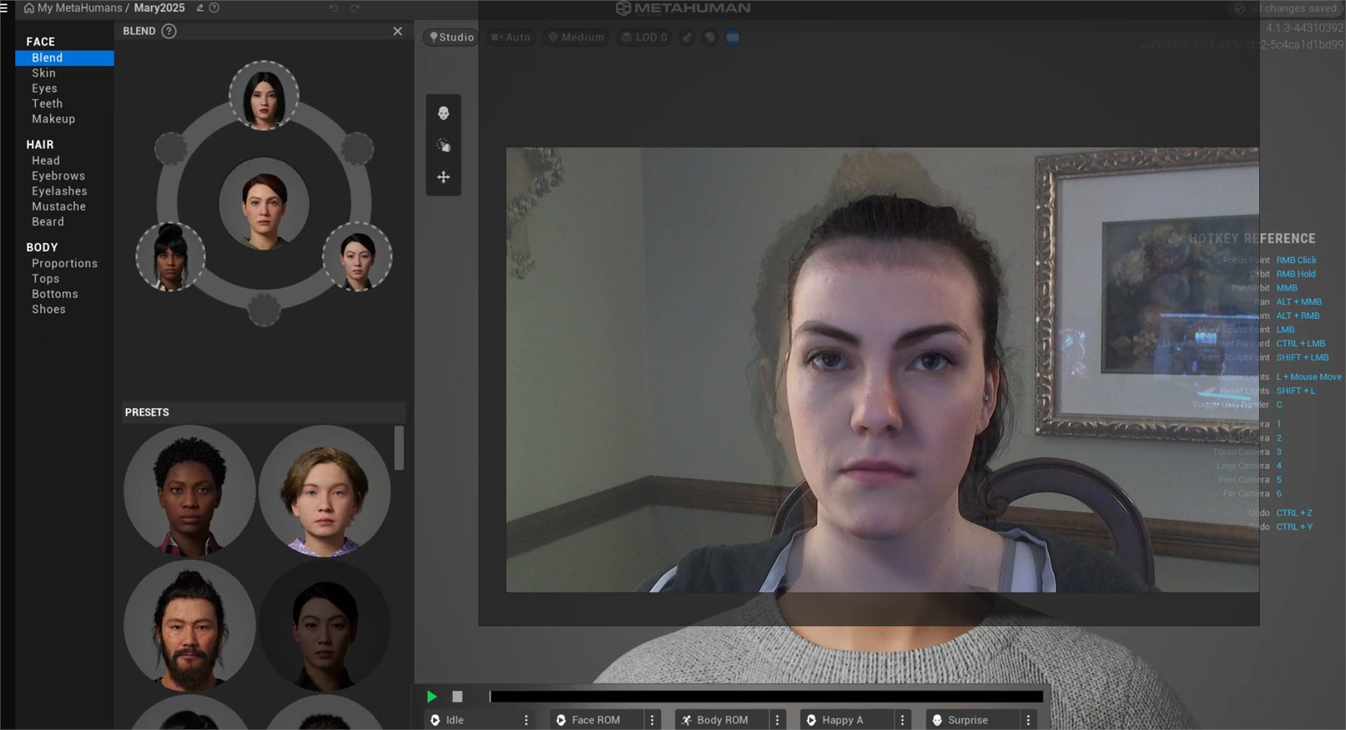Viewport: 1346px width, 730px height.
Task: Select the Move tool cross-arrows icon
Action: click(x=443, y=177)
